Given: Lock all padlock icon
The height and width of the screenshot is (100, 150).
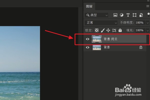Looking at the screenshot, I should (x=120, y=30).
